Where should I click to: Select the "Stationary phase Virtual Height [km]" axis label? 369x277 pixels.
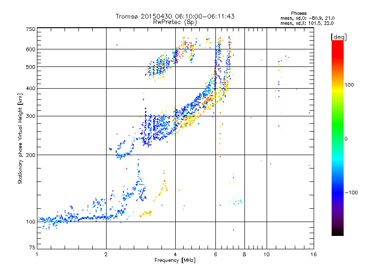tap(20, 138)
